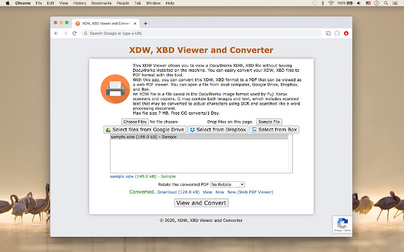Click the cast icon in the Chrome toolbar

[x=328, y=33]
